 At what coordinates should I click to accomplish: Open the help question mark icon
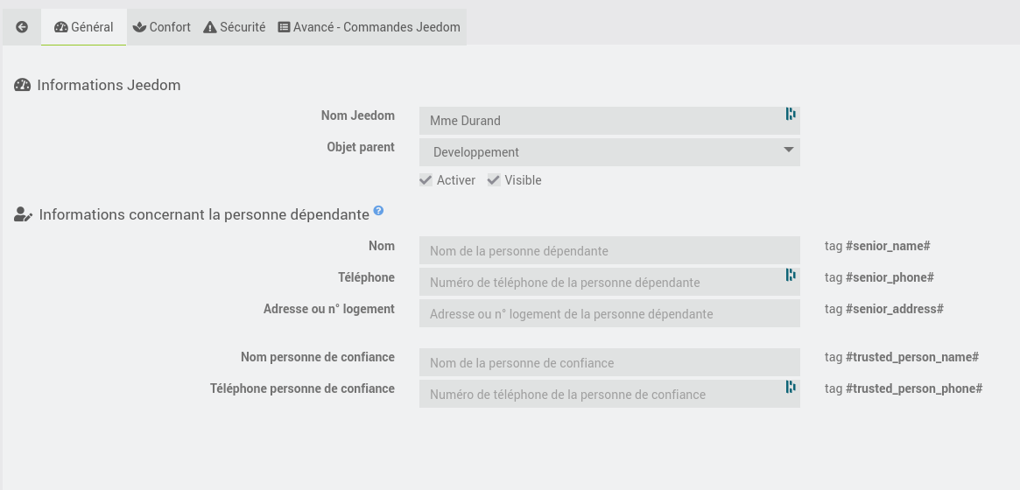[x=378, y=211]
